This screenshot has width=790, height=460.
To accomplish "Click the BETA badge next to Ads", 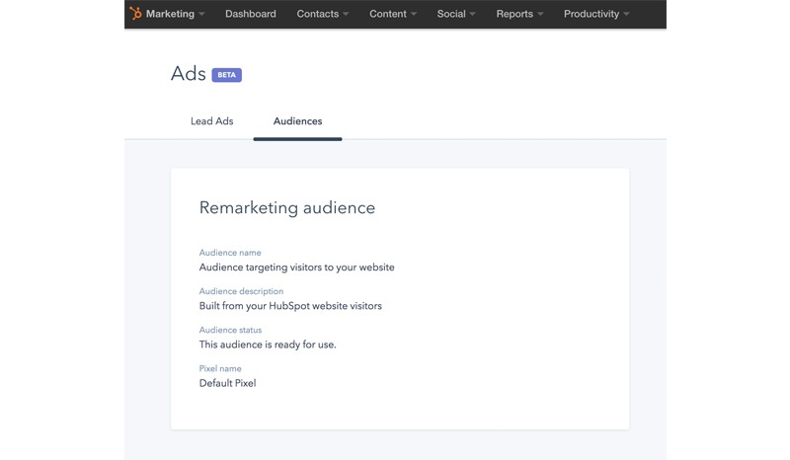I will click(227, 75).
